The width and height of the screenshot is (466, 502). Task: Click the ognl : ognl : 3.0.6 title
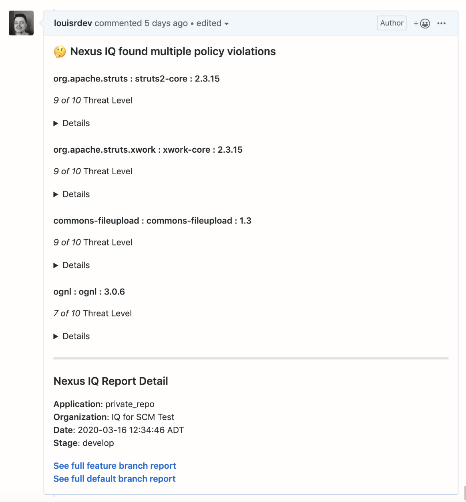coord(89,292)
